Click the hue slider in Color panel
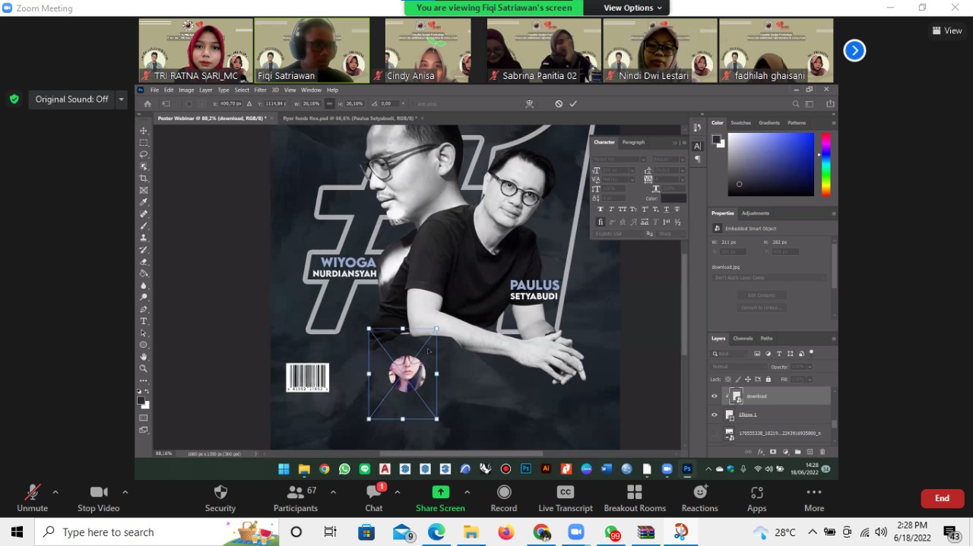This screenshot has height=546, width=973. 826,164
